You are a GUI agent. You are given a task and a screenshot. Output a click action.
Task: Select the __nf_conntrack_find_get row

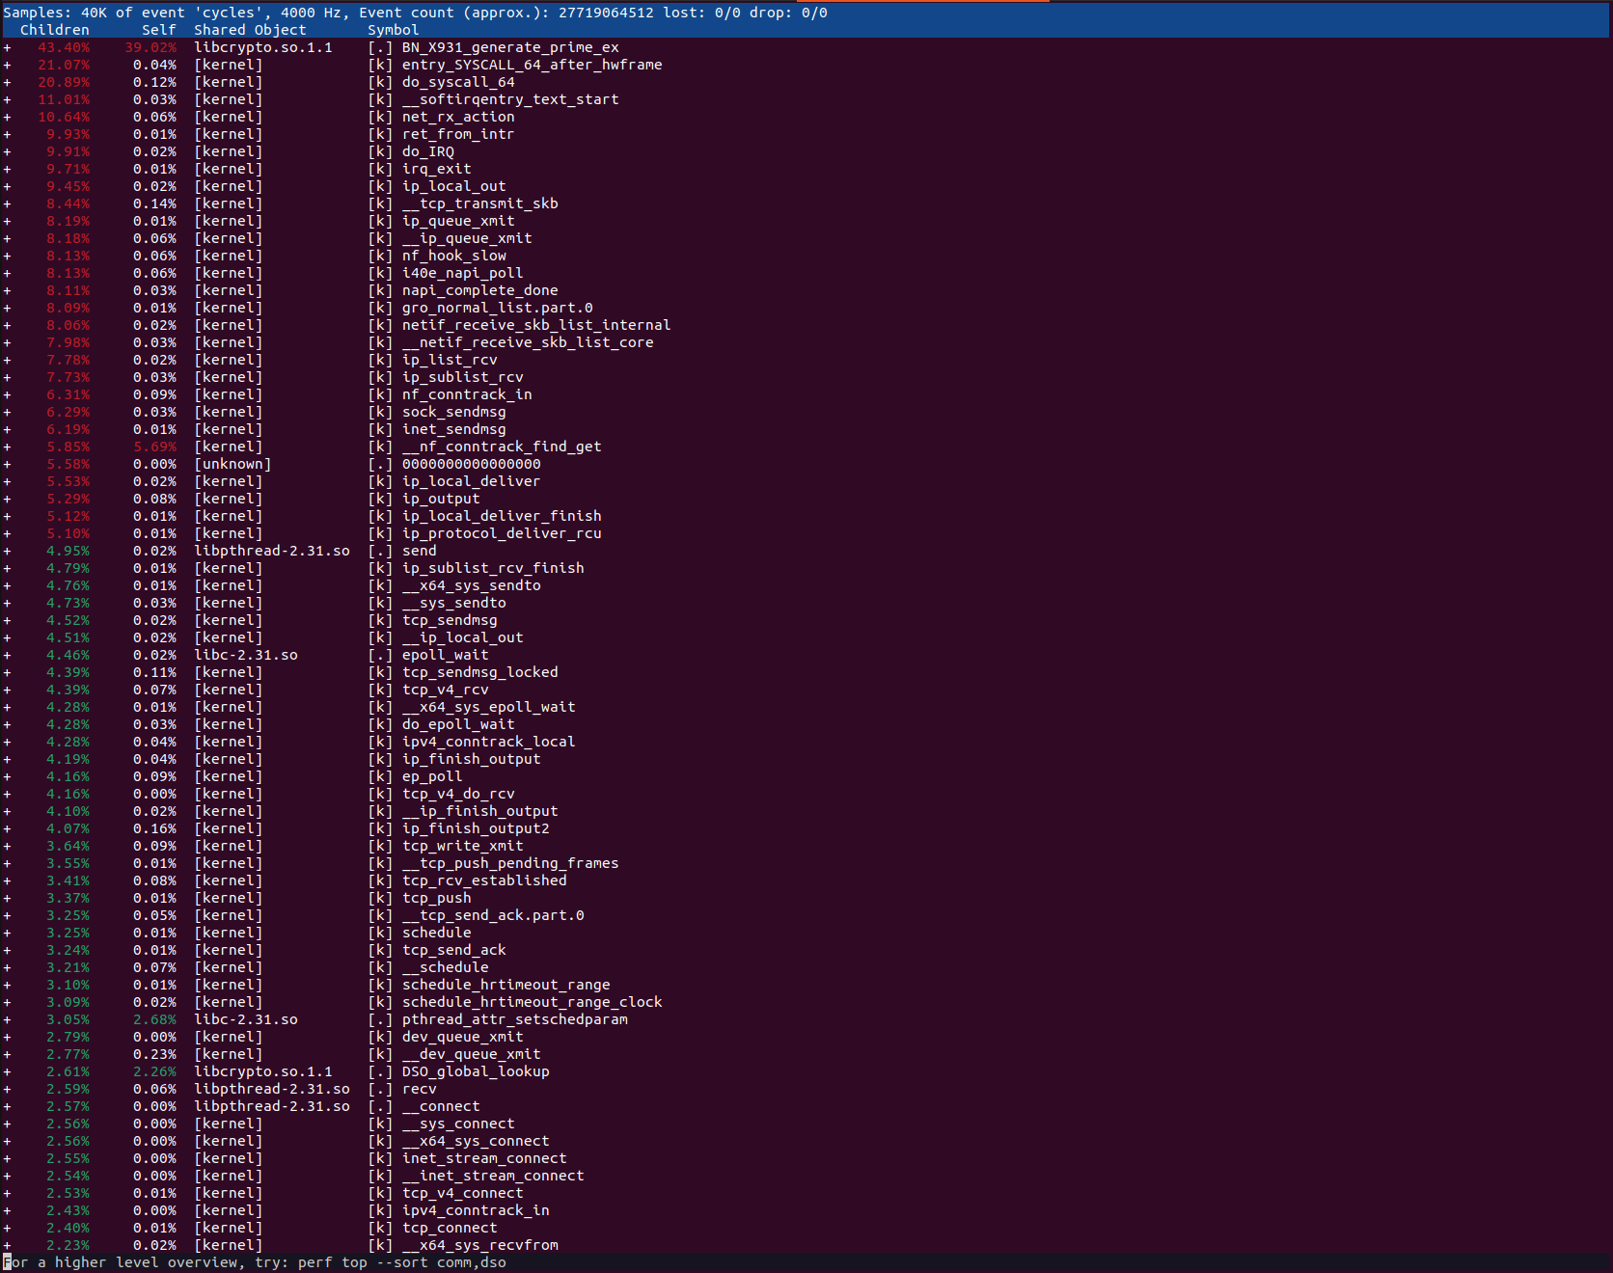(502, 446)
